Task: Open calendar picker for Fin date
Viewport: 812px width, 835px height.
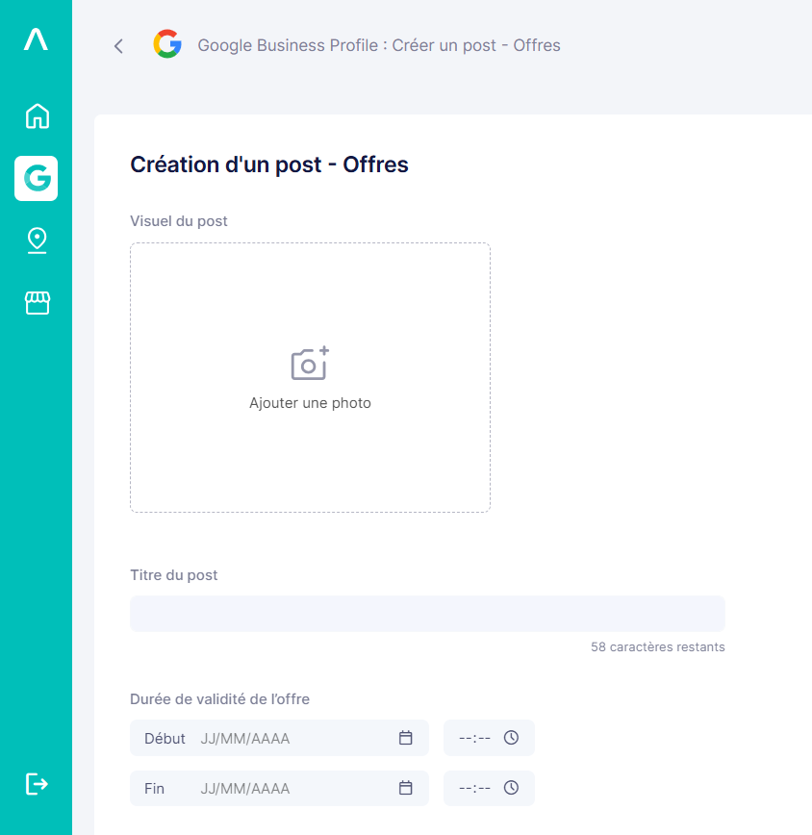Action: tap(406, 788)
